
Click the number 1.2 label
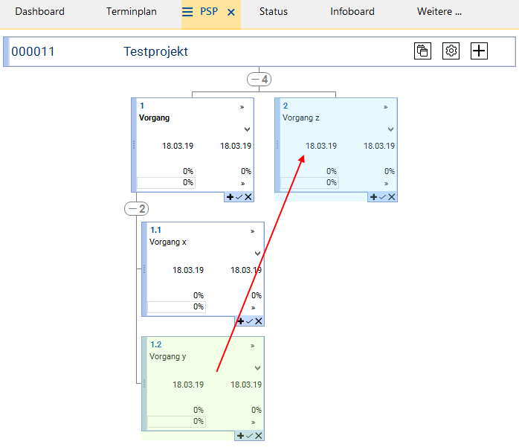point(156,344)
